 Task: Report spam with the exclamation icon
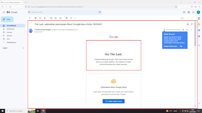tap(40, 18)
